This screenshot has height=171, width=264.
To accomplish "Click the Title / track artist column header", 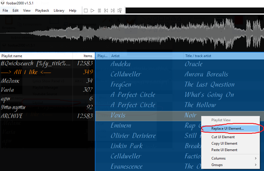I will 224,56.
